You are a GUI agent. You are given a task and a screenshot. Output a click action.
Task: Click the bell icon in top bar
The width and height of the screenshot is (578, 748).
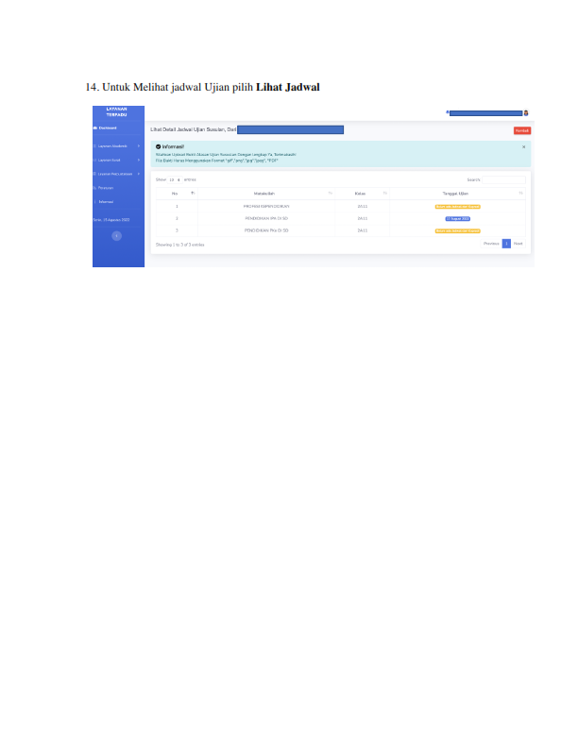point(448,112)
